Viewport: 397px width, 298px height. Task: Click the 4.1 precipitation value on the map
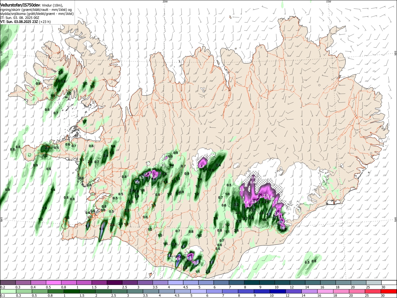pos(184,246)
